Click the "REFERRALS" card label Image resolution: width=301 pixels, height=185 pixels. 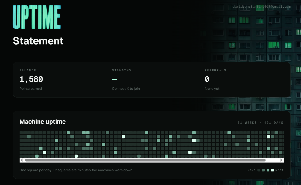(x=215, y=70)
